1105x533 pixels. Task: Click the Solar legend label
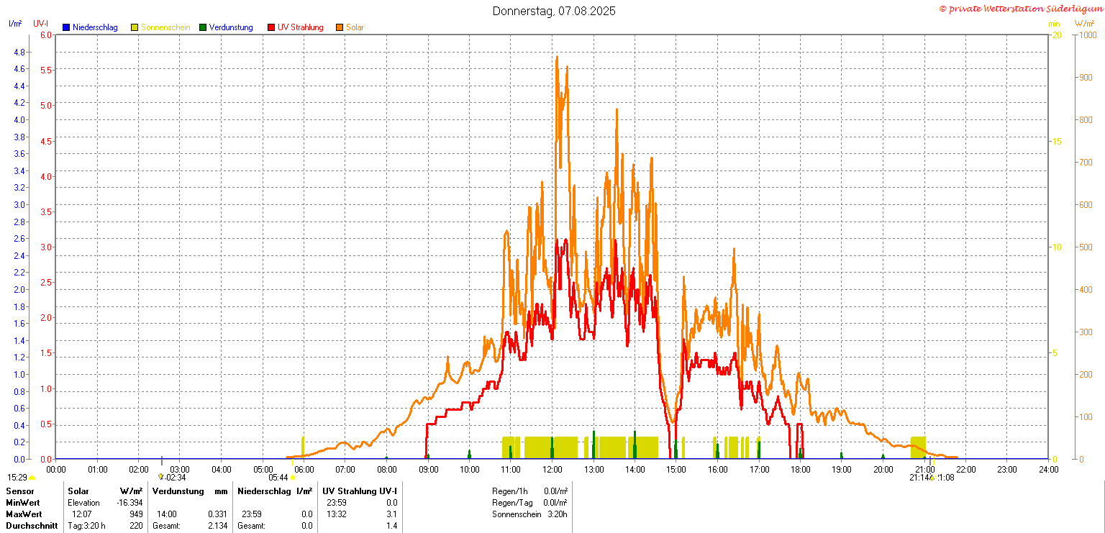355,27
